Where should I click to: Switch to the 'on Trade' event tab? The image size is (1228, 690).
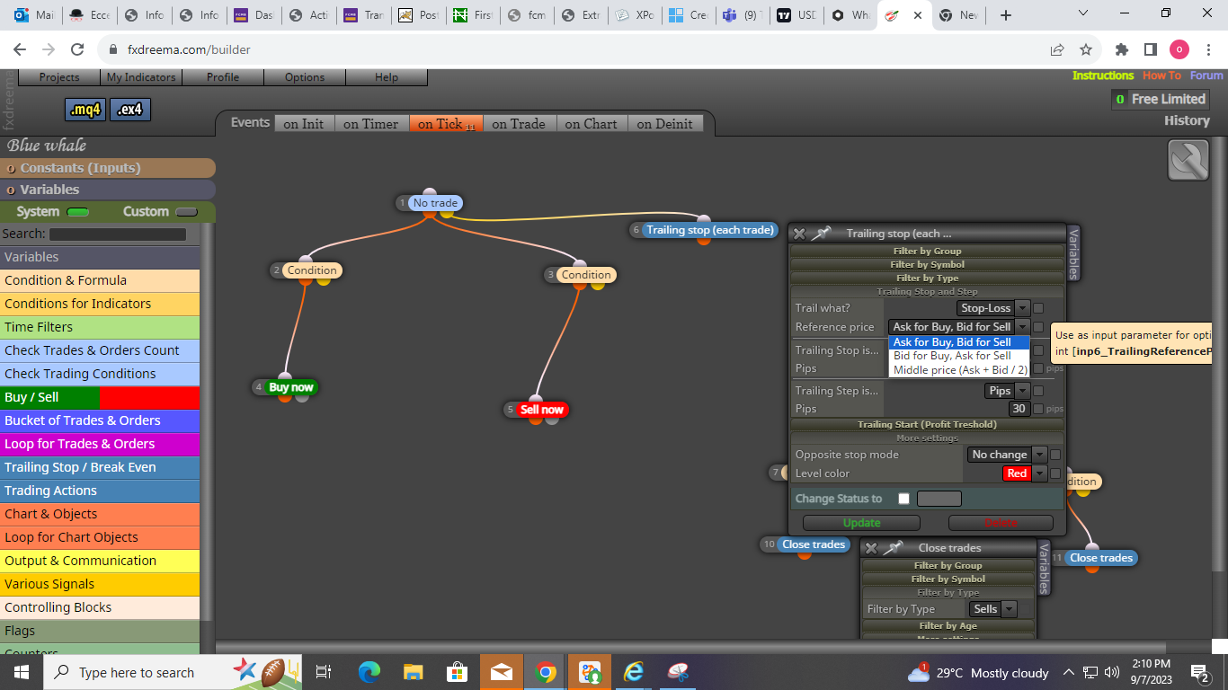pyautogui.click(x=519, y=124)
